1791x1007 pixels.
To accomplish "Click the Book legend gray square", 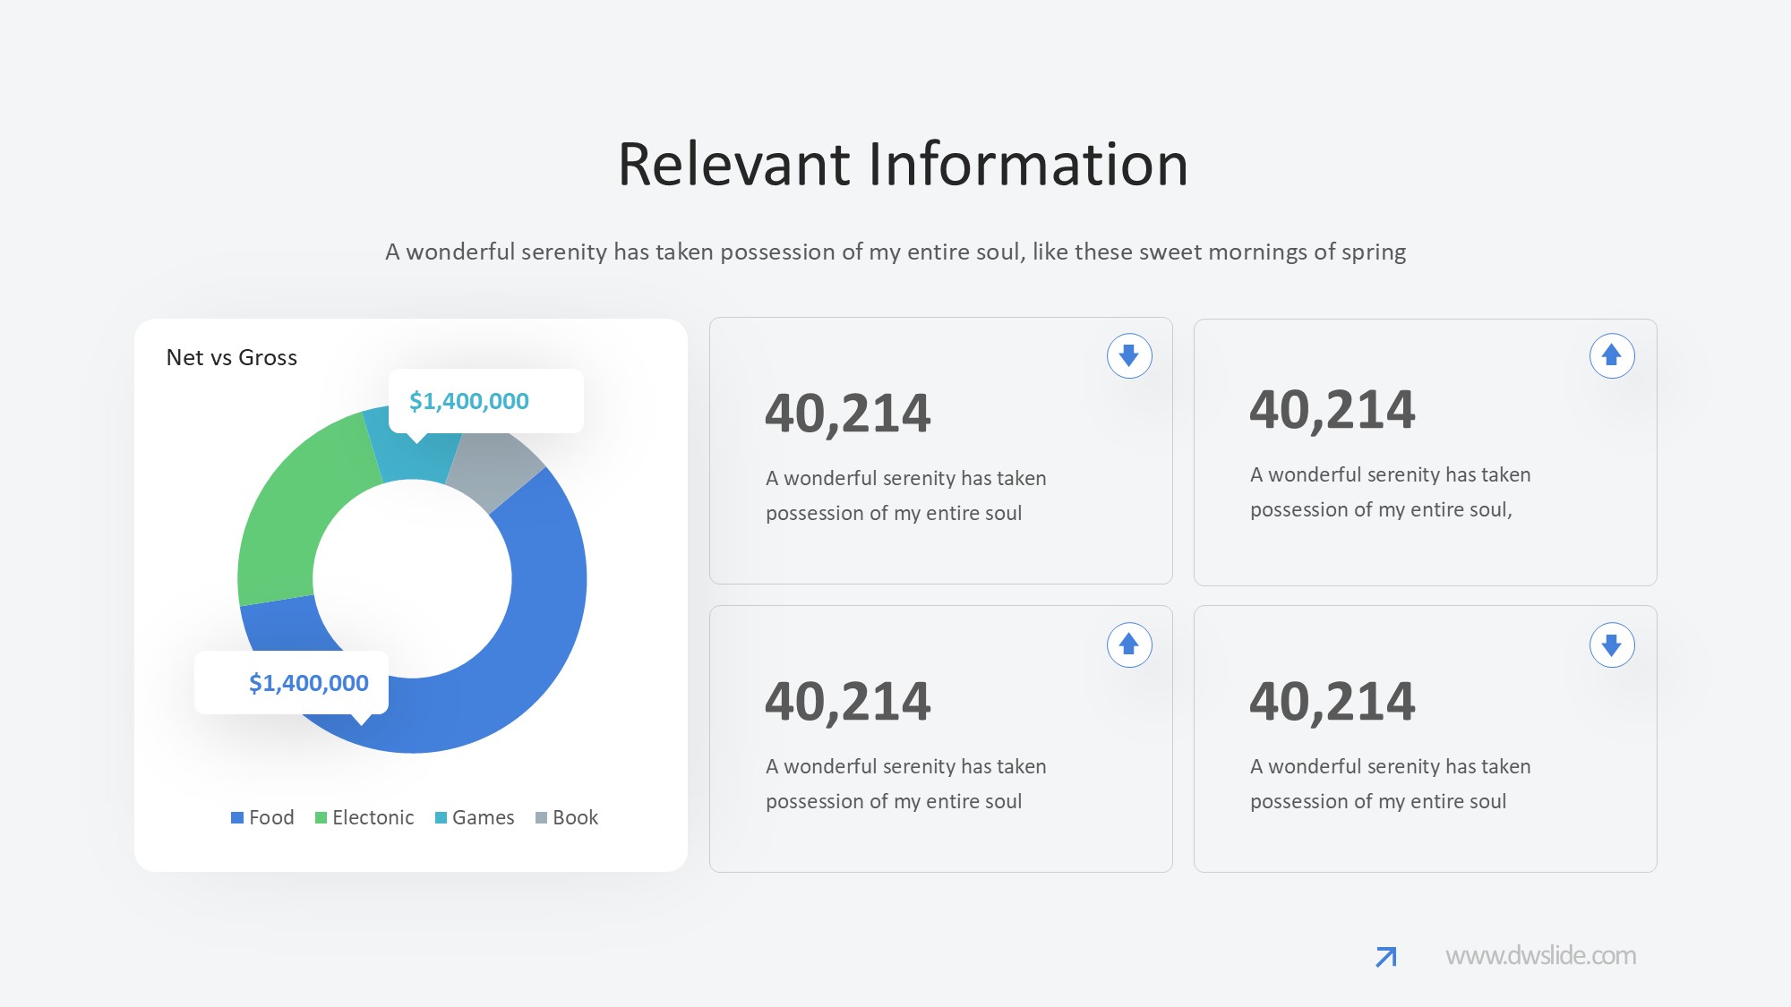I will (541, 817).
